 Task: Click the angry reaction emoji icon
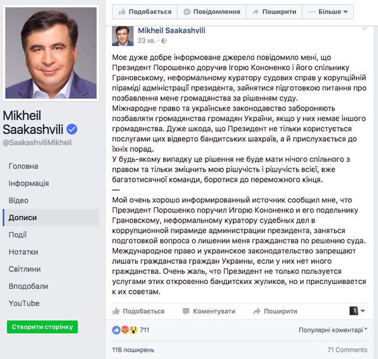(x=125, y=329)
